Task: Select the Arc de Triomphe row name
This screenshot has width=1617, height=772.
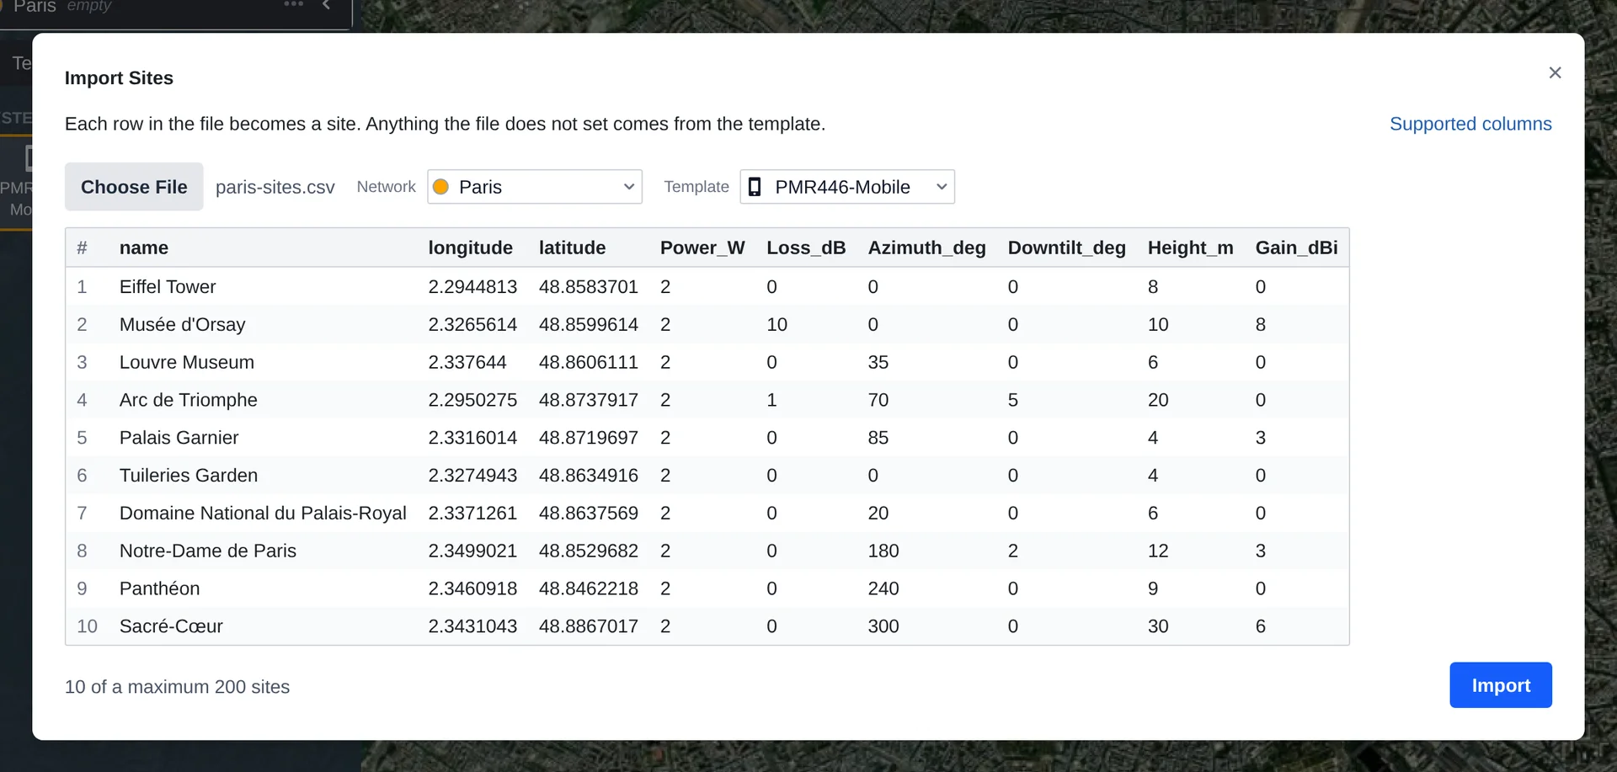Action: tap(189, 400)
